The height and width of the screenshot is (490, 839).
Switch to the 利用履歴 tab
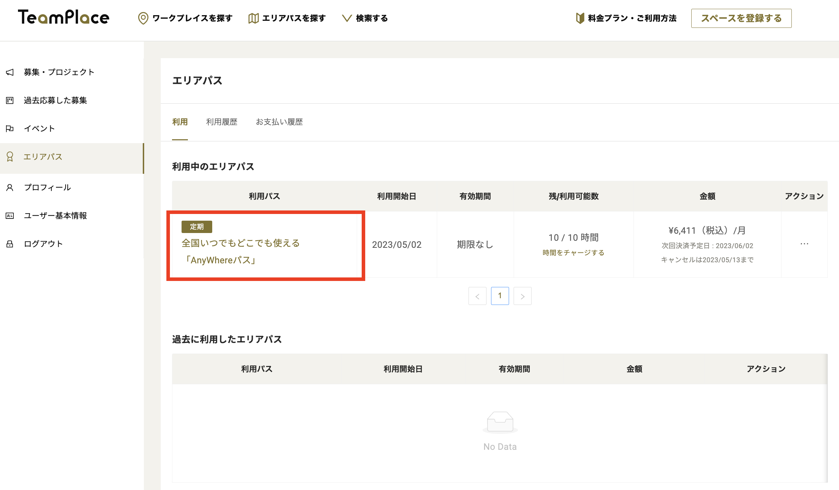(x=222, y=122)
